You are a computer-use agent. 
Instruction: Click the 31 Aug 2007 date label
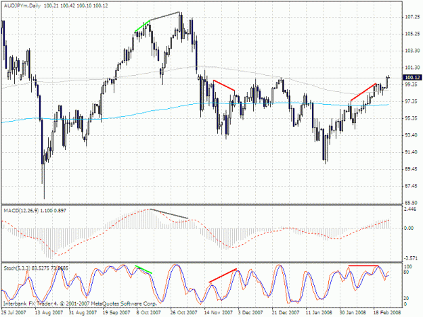(83, 312)
